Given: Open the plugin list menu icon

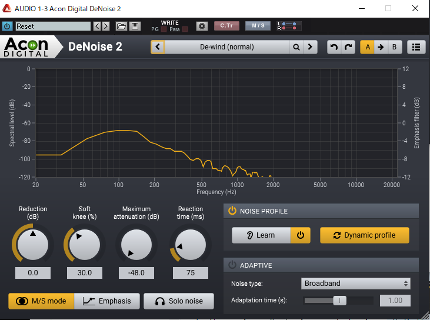Looking at the screenshot, I should [416, 47].
